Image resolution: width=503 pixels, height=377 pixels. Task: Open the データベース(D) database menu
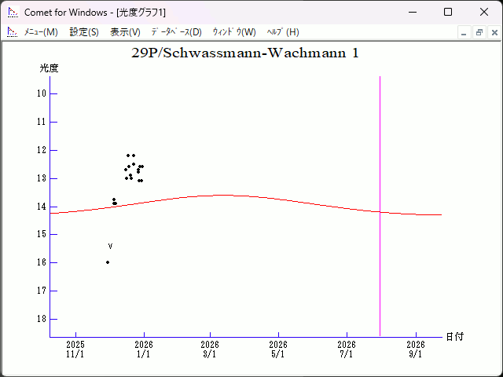pyautogui.click(x=176, y=32)
